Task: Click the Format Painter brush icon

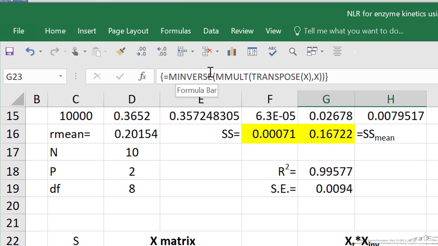Action: 120,51
